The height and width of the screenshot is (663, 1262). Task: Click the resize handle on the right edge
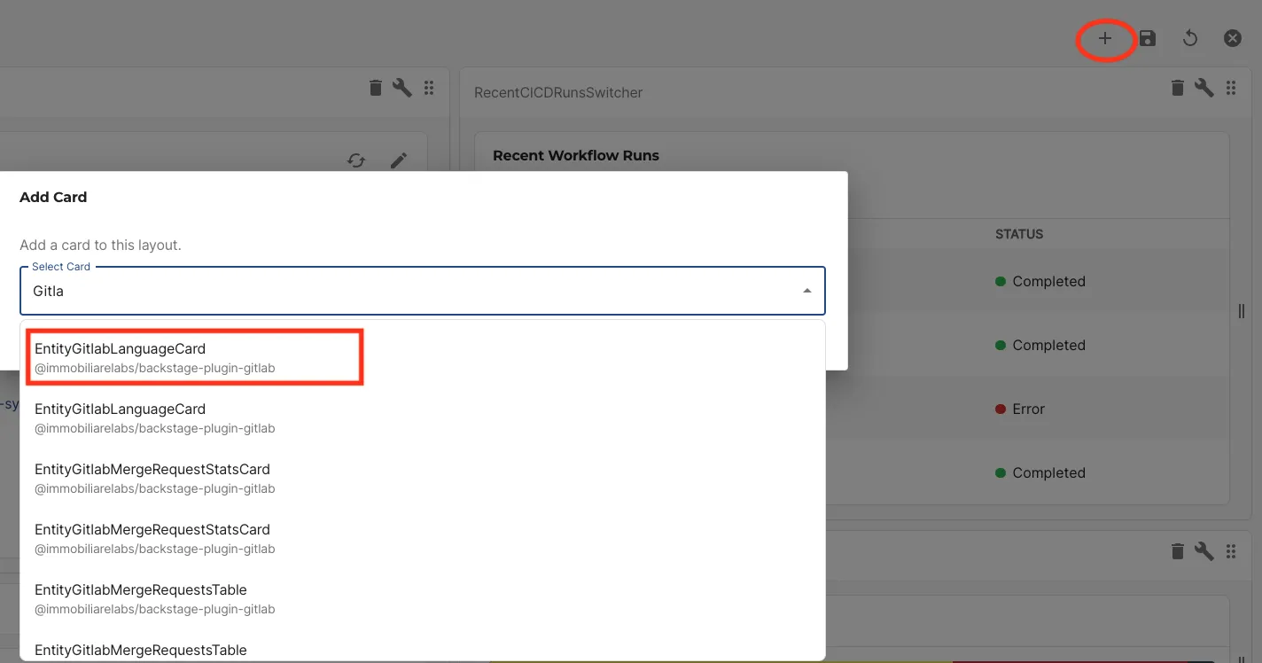(1241, 311)
